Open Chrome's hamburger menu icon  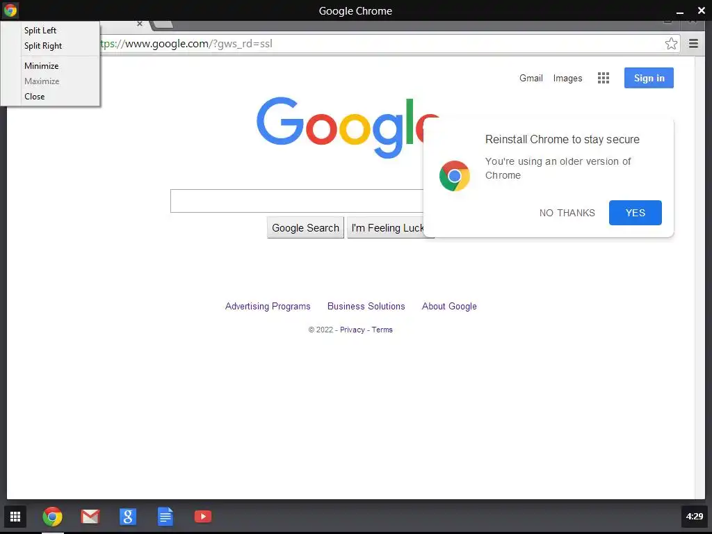click(x=693, y=44)
